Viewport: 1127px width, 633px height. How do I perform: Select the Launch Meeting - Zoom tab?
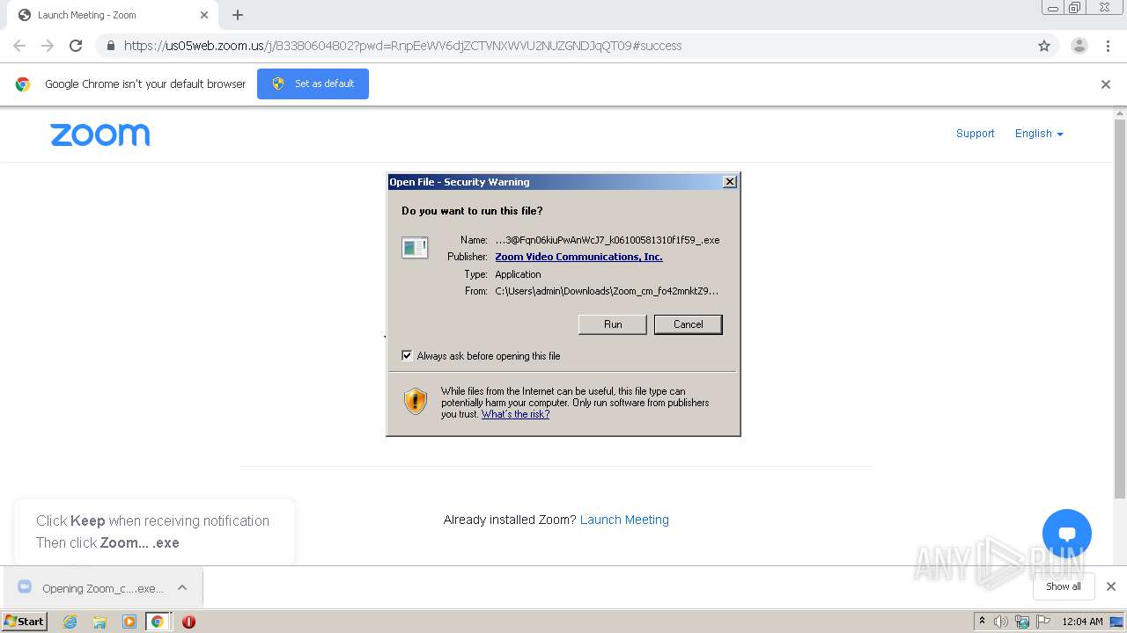(x=113, y=15)
